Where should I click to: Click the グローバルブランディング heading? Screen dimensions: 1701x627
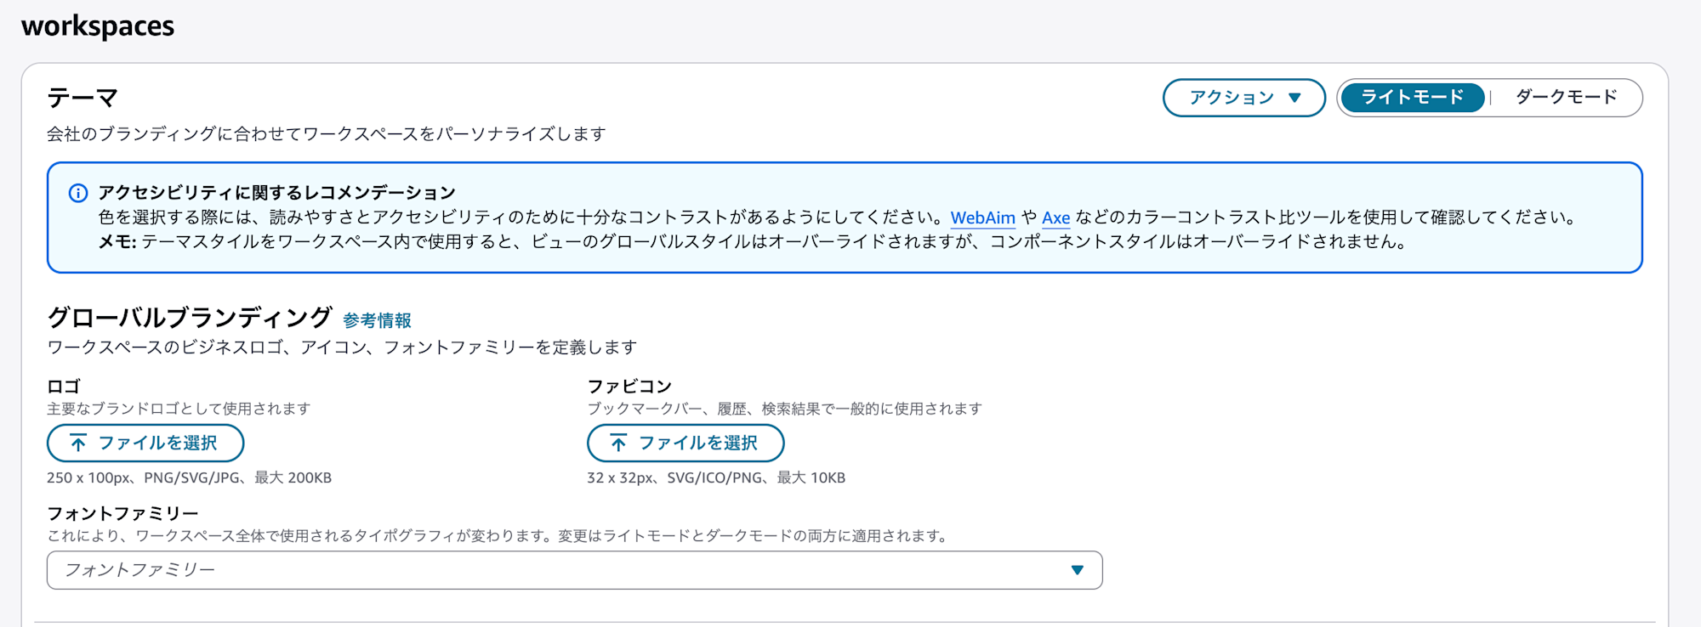point(189,318)
